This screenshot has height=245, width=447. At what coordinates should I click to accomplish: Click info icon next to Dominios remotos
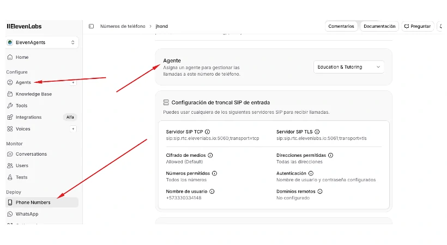(x=320, y=192)
